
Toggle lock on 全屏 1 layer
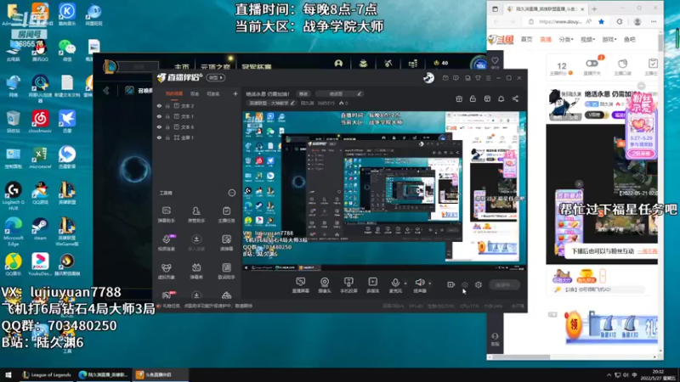point(167,138)
